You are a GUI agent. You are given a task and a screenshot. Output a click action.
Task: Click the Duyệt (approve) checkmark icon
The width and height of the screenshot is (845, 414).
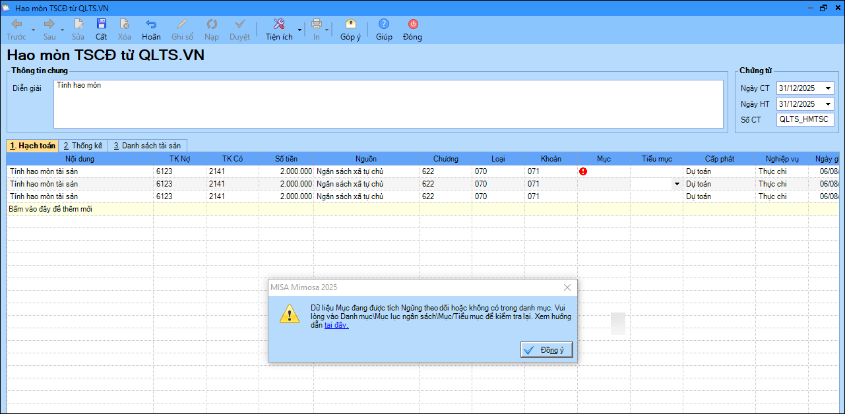click(x=239, y=24)
